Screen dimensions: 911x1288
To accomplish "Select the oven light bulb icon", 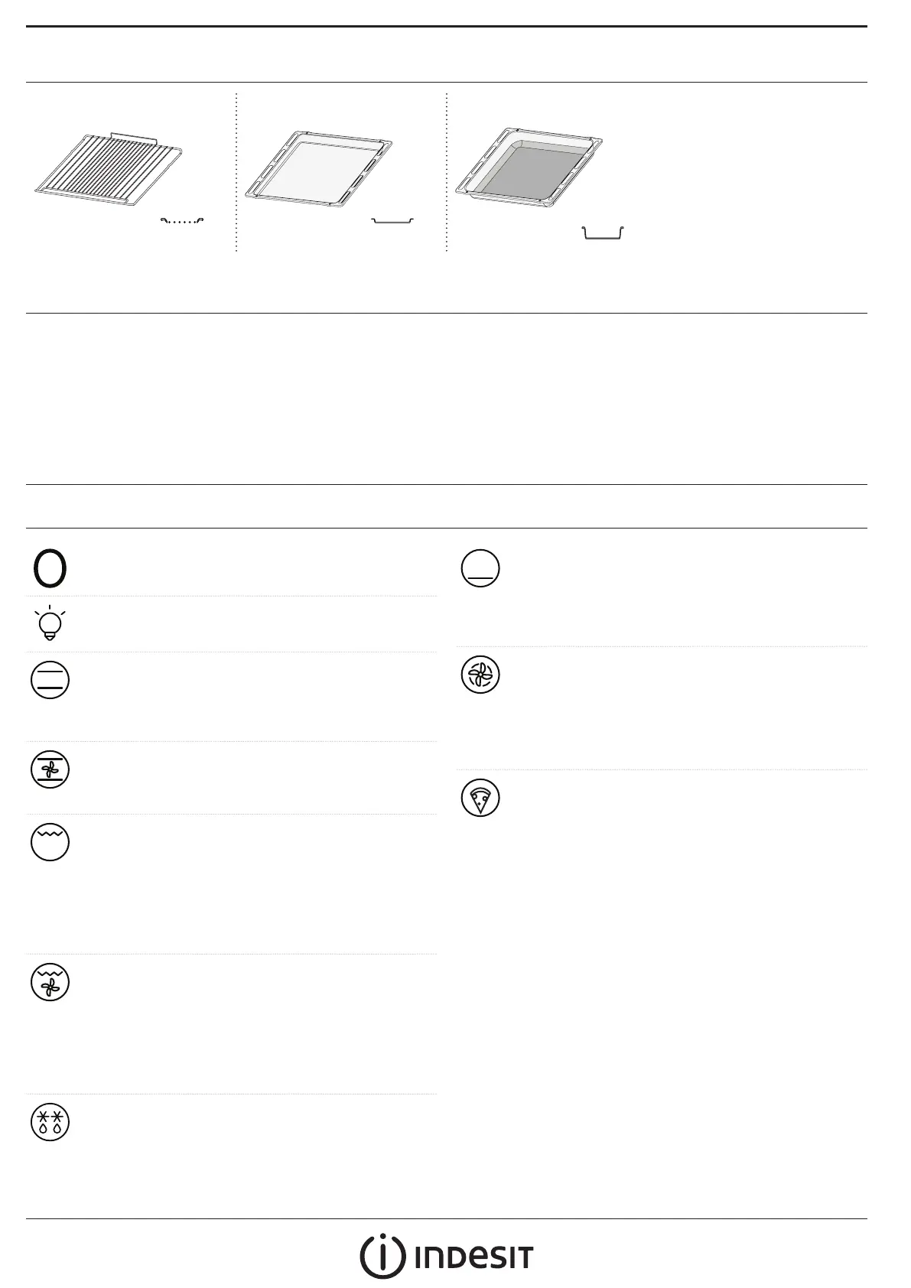I will pyautogui.click(x=50, y=623).
